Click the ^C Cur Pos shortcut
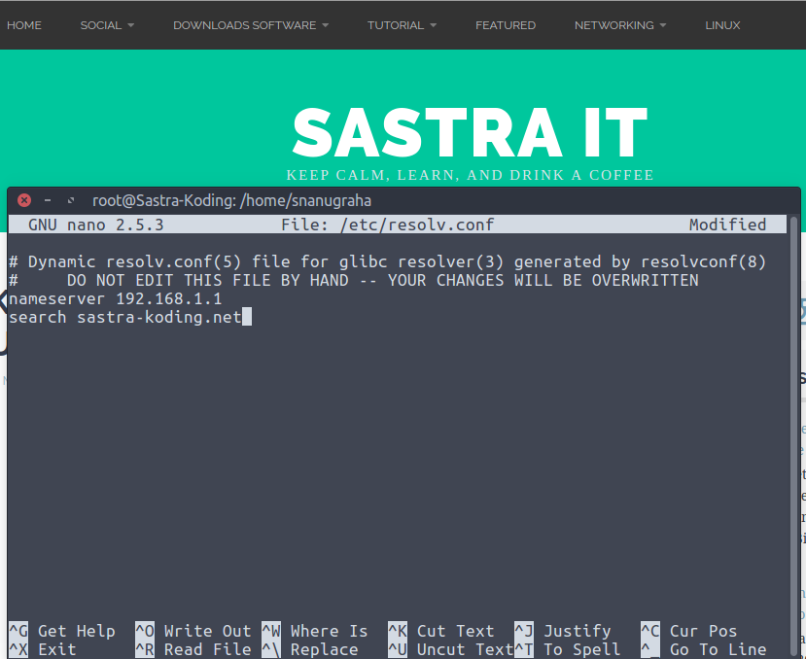Screen dimensions: 806x659 [x=688, y=631]
